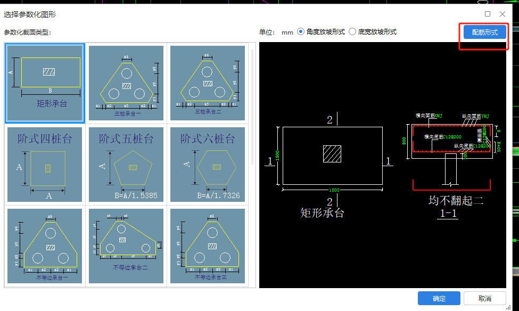519x311 pixels.
Task: Click the 纵向底筋 C12@200 value
Action: [482, 146]
